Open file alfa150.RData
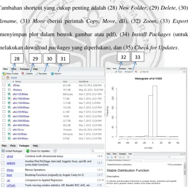 [20, 134]
